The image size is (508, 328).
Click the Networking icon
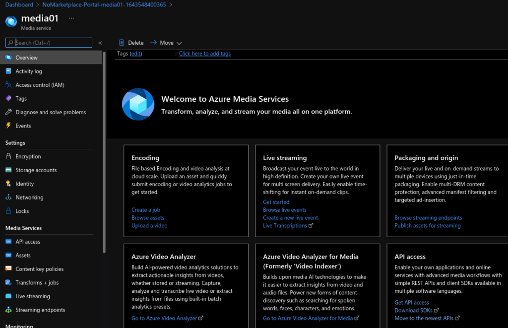click(x=8, y=197)
